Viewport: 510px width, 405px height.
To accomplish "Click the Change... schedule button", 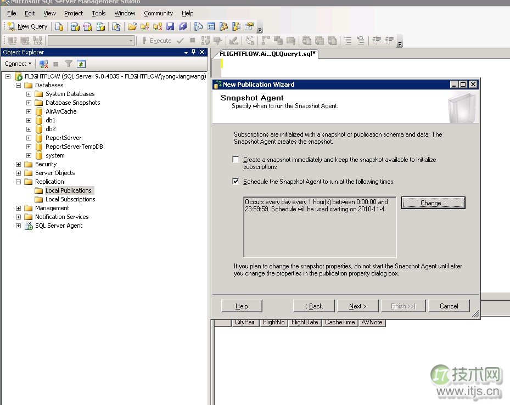I will point(433,203).
